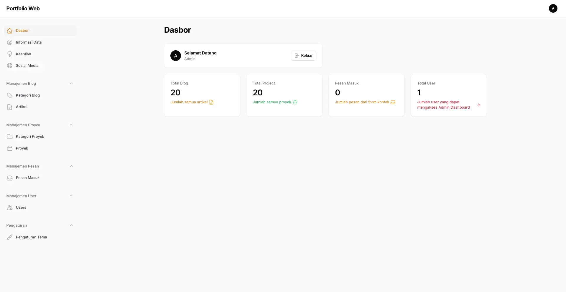This screenshot has height=292, width=566.
Task: Select the inbox icon next to Pesan Masuk
Action: pos(10,178)
